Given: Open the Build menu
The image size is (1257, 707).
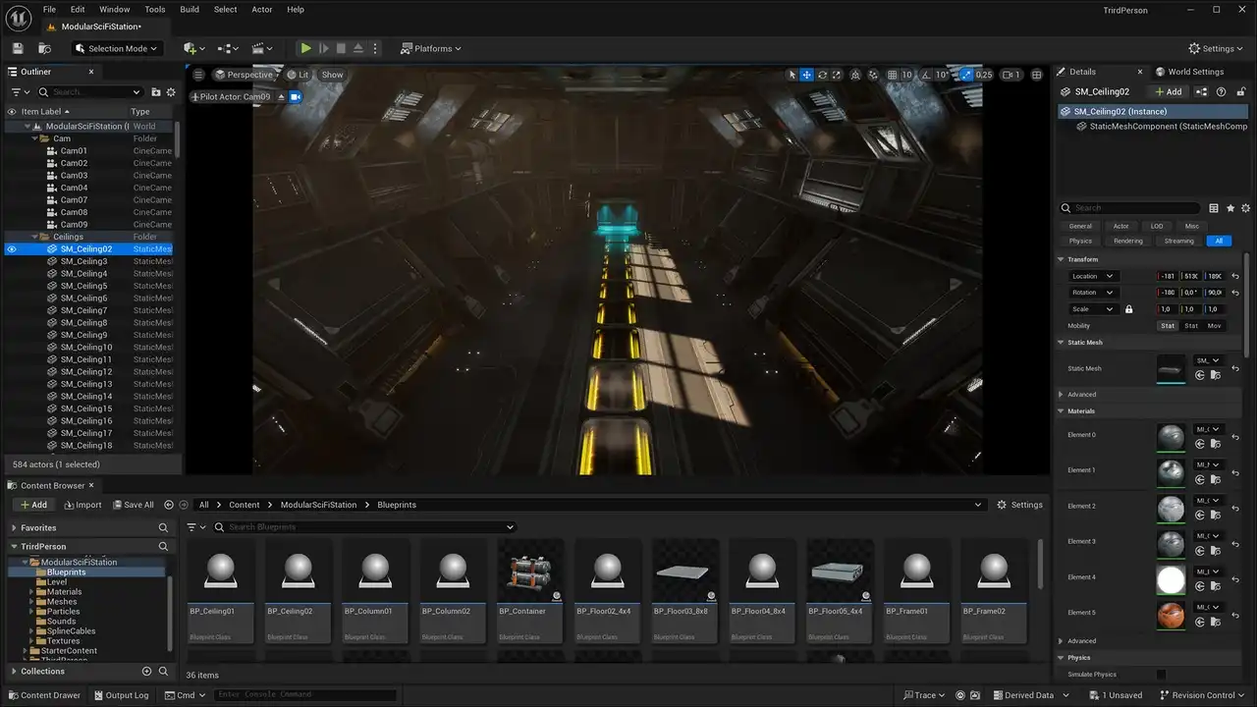Looking at the screenshot, I should tap(190, 9).
